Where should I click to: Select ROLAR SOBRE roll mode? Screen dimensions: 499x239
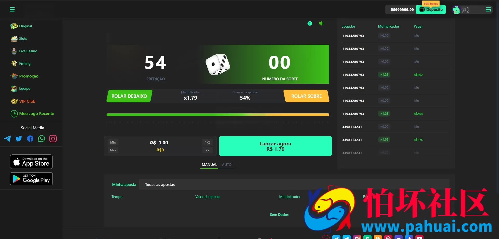[x=306, y=96]
